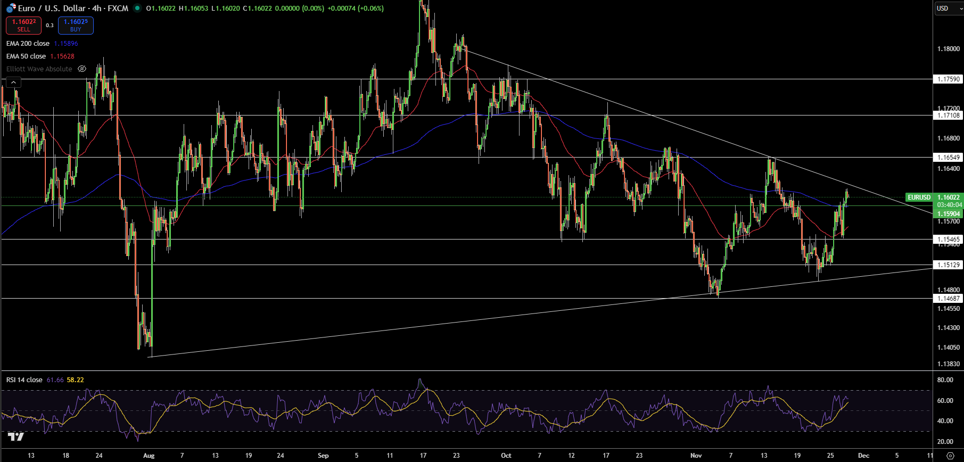The height and width of the screenshot is (462, 964).
Task: Open the TradingView logo link
Action: pyautogui.click(x=16, y=437)
